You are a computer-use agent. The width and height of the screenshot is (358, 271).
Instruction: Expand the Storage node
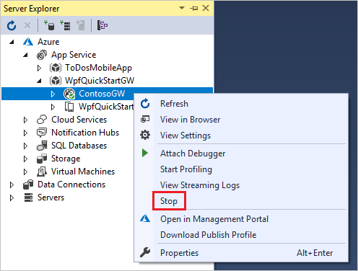(25, 159)
